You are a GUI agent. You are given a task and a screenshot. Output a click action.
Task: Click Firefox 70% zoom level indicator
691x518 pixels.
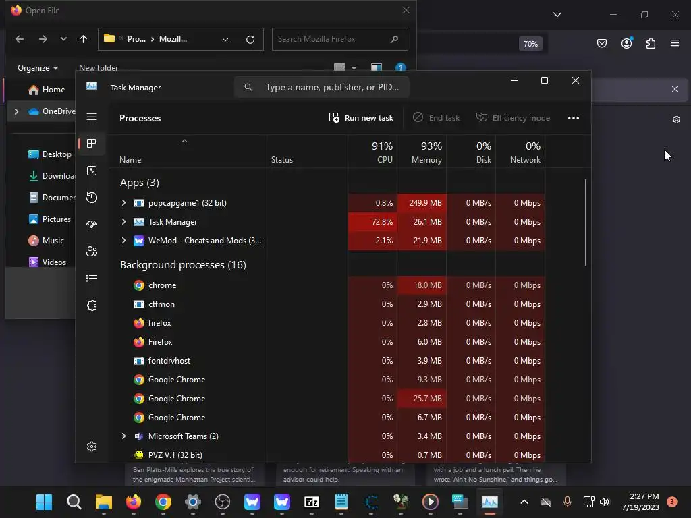[530, 44]
